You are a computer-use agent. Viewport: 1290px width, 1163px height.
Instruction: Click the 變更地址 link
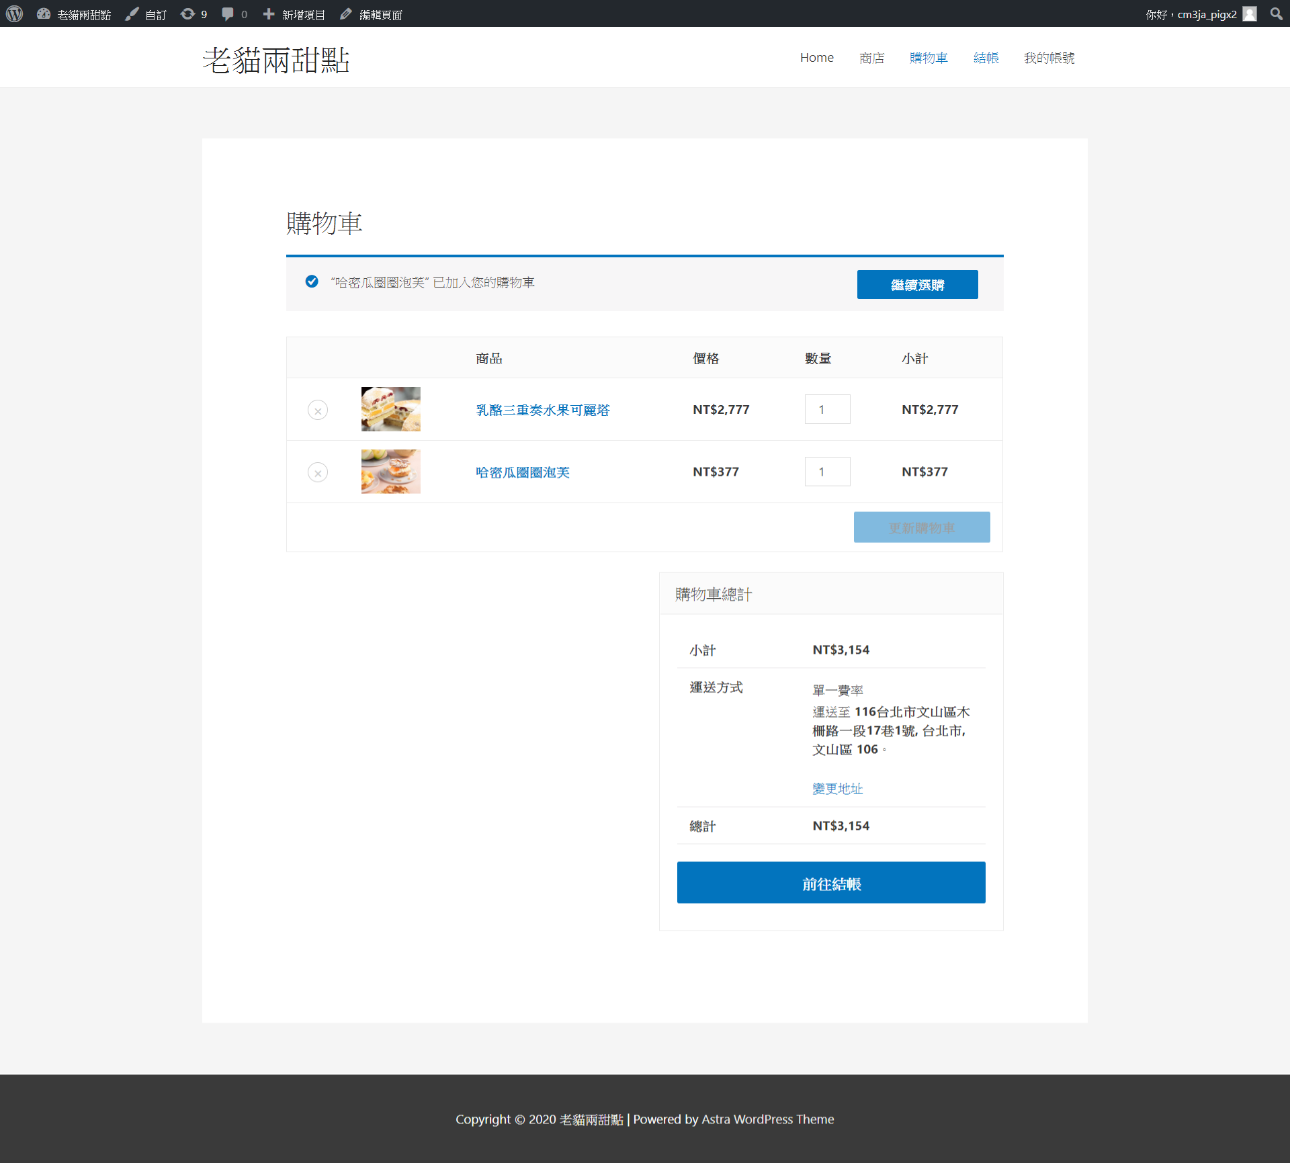coord(837,788)
